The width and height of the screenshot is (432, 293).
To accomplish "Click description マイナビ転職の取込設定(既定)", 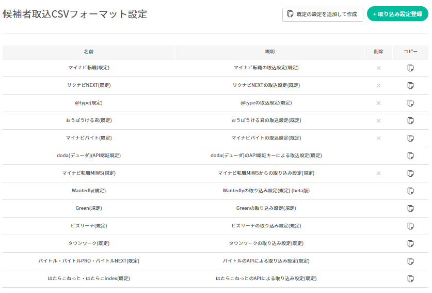I will (x=266, y=68).
